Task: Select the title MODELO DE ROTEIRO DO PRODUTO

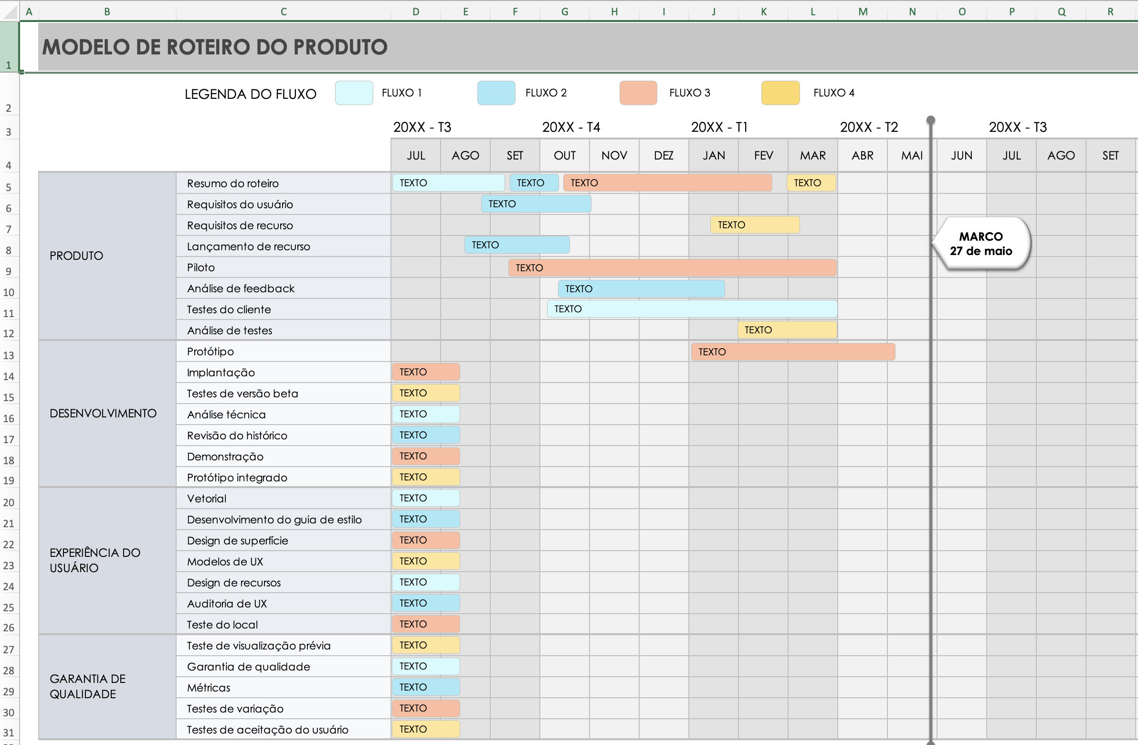Action: [x=215, y=47]
